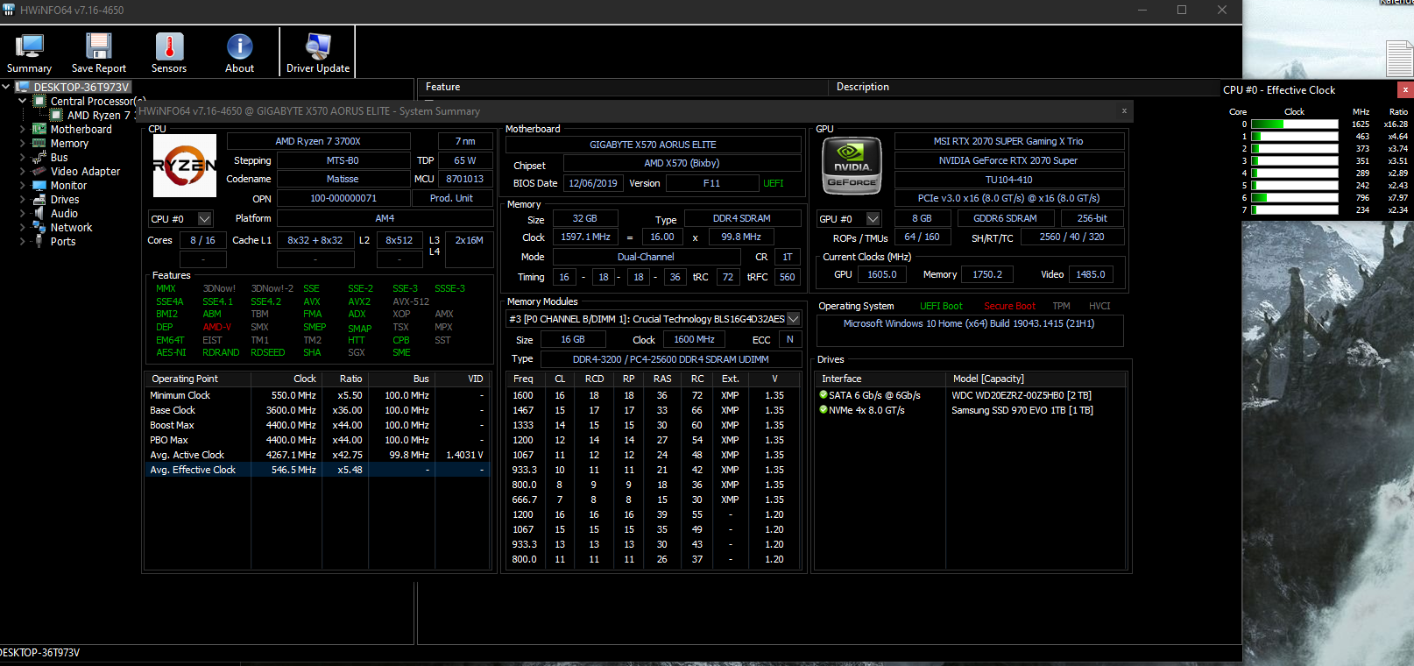This screenshot has height=666, width=1414.
Task: Click the GPU clock 1605.0 value
Action: pos(882,274)
